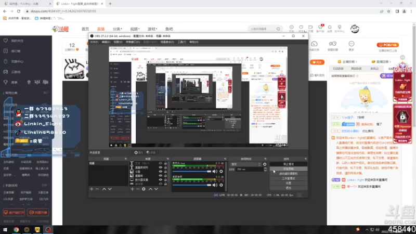Adjust desktop audio volume slider
This screenshot has height=234, width=416.
pos(191,185)
